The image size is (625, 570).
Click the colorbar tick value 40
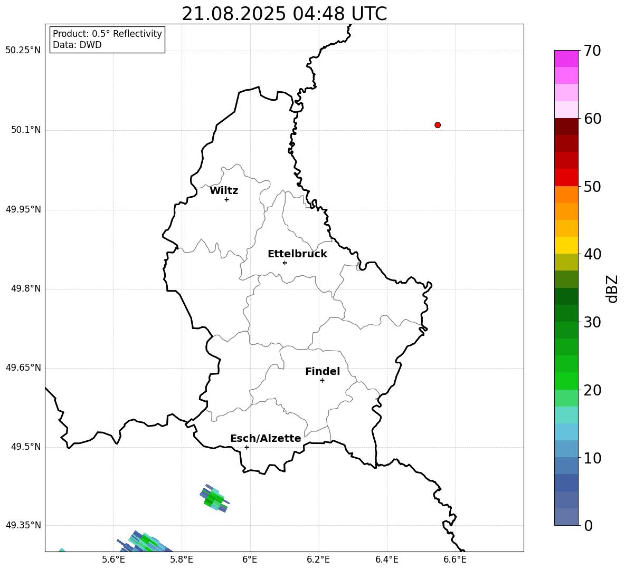(x=592, y=254)
